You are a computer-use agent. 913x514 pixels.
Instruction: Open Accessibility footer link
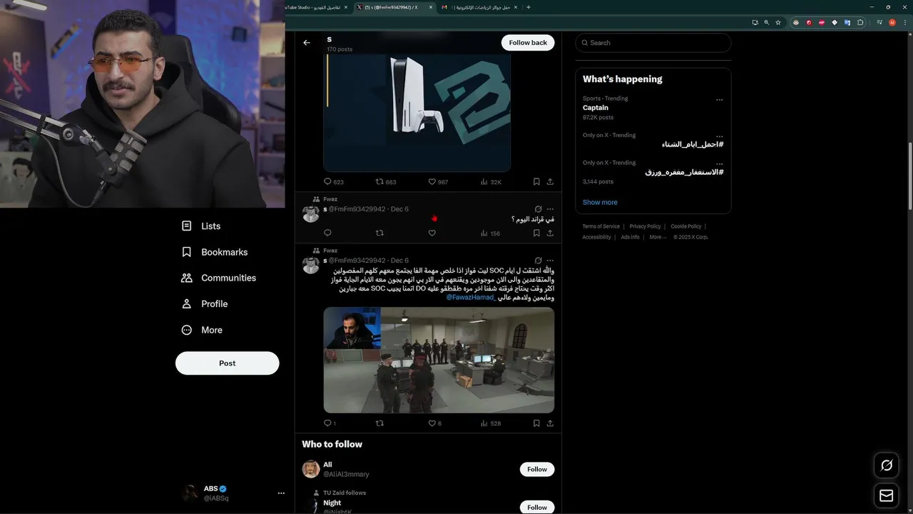click(x=596, y=237)
